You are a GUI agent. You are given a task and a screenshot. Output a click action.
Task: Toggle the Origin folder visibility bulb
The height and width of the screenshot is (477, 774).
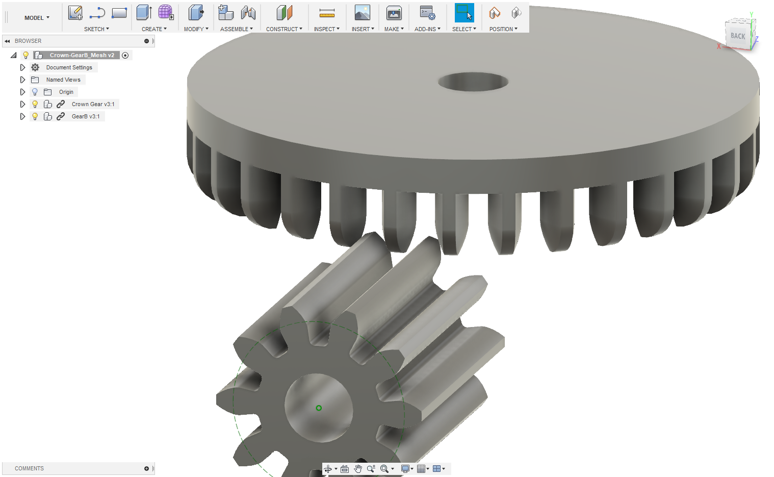[x=34, y=91]
